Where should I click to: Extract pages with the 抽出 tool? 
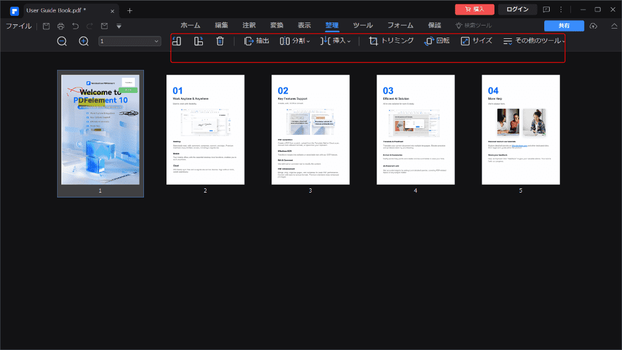click(x=257, y=41)
